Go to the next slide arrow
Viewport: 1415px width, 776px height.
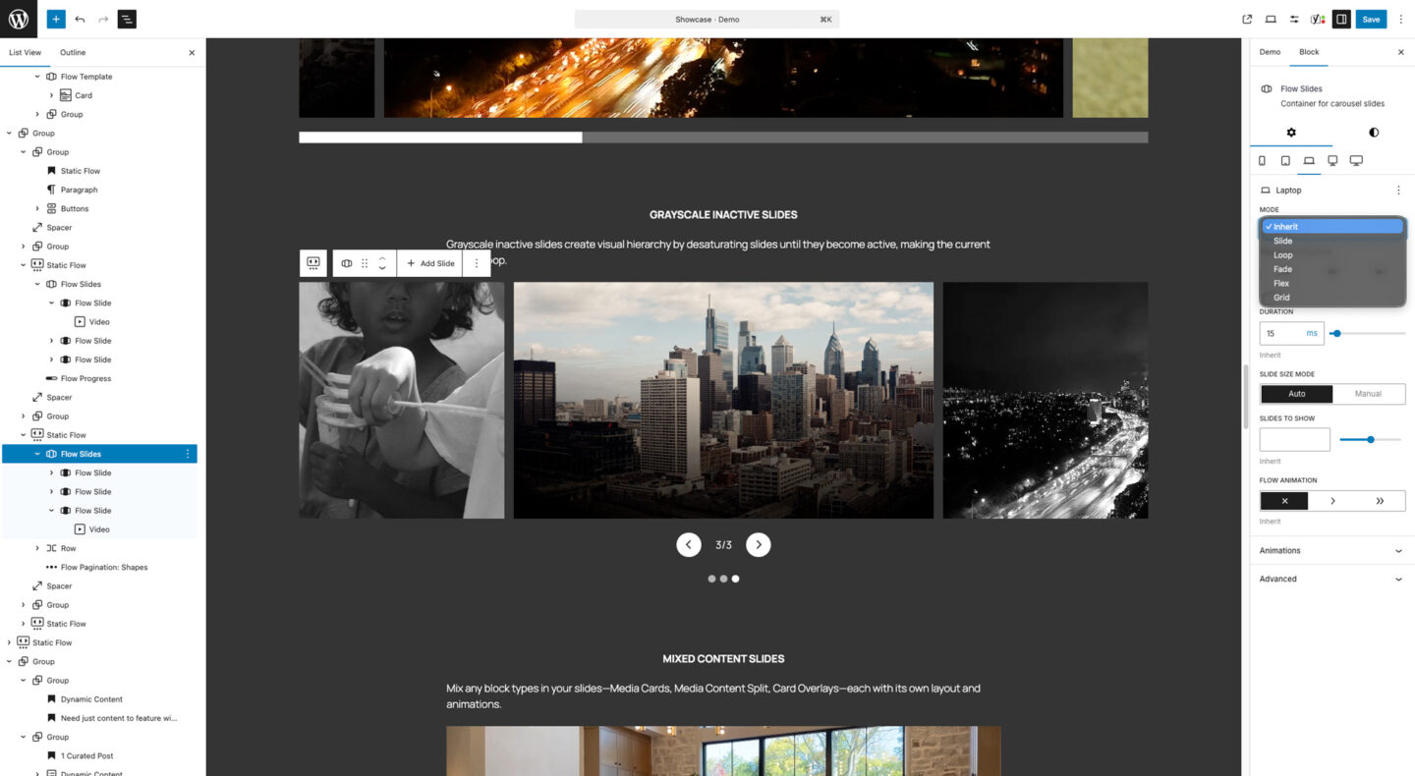pos(758,544)
